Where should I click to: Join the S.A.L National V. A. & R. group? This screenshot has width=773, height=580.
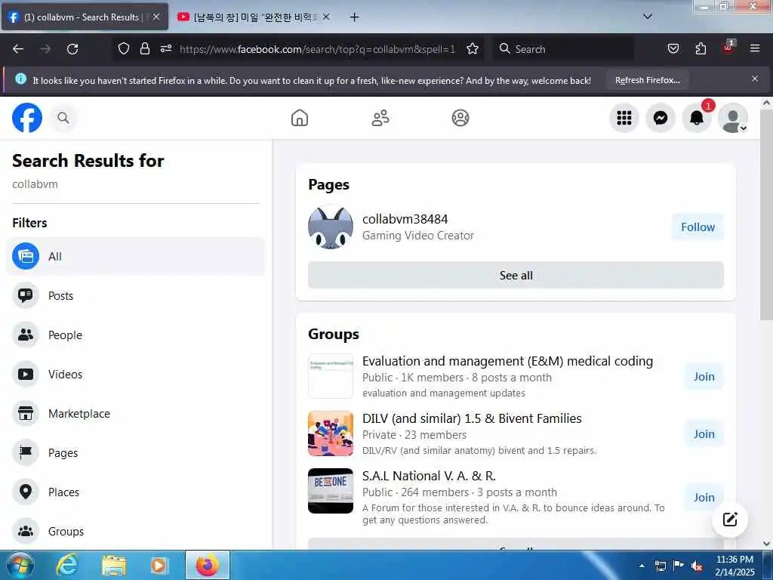click(x=704, y=497)
